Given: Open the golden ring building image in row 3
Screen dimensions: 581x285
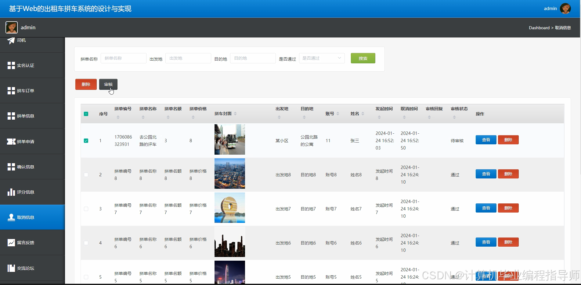Looking at the screenshot, I should [x=230, y=208].
